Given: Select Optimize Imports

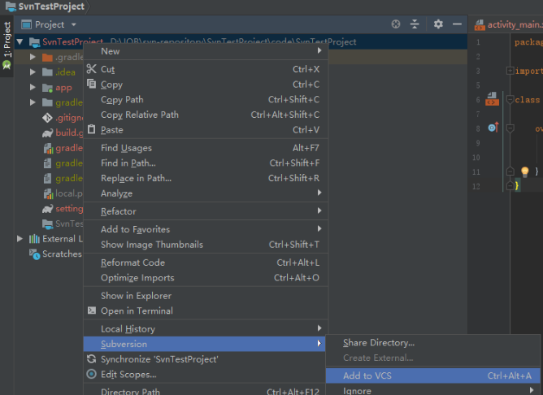Looking at the screenshot, I should (206, 278).
